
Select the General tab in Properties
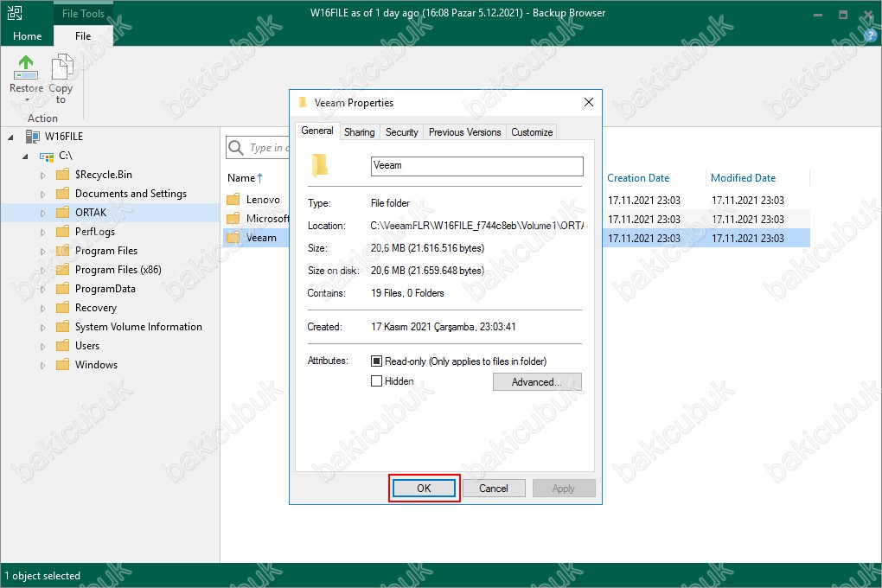point(317,131)
